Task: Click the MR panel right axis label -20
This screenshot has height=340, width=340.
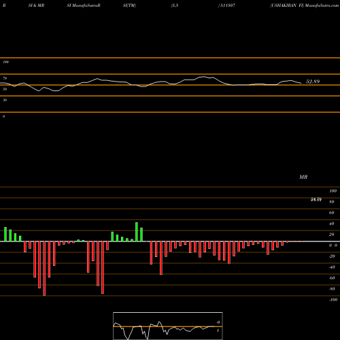Action: pyautogui.click(x=332, y=256)
